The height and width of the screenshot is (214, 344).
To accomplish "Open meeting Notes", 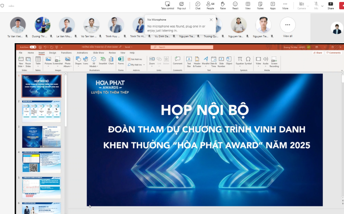I will click(260, 5).
